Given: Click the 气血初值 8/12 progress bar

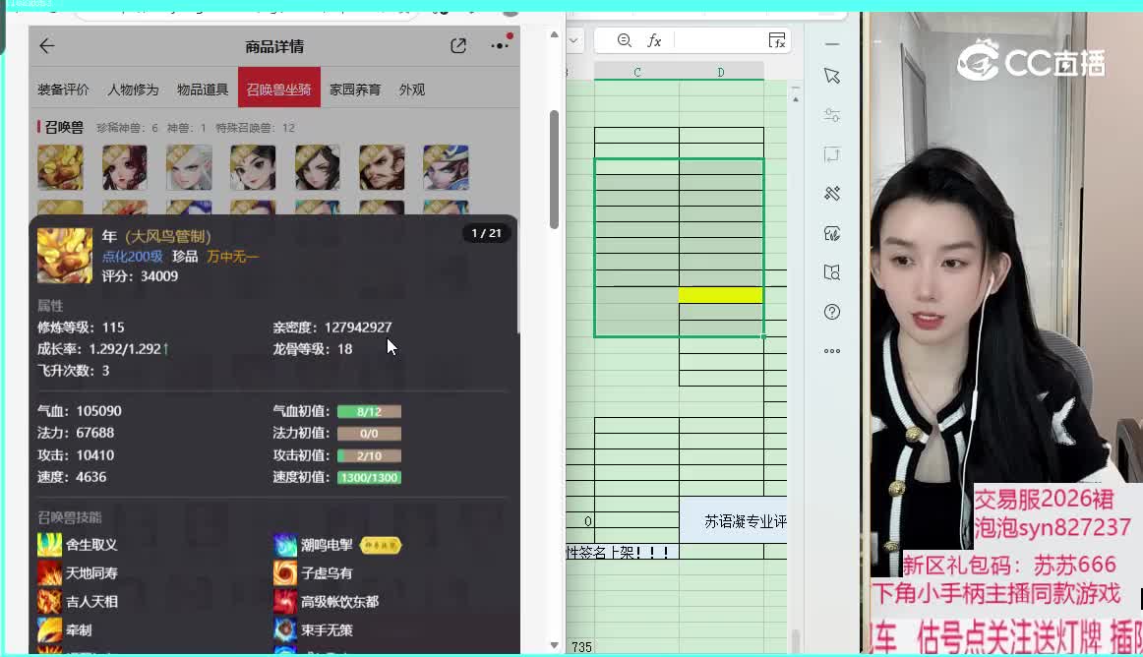Looking at the screenshot, I should [x=369, y=412].
